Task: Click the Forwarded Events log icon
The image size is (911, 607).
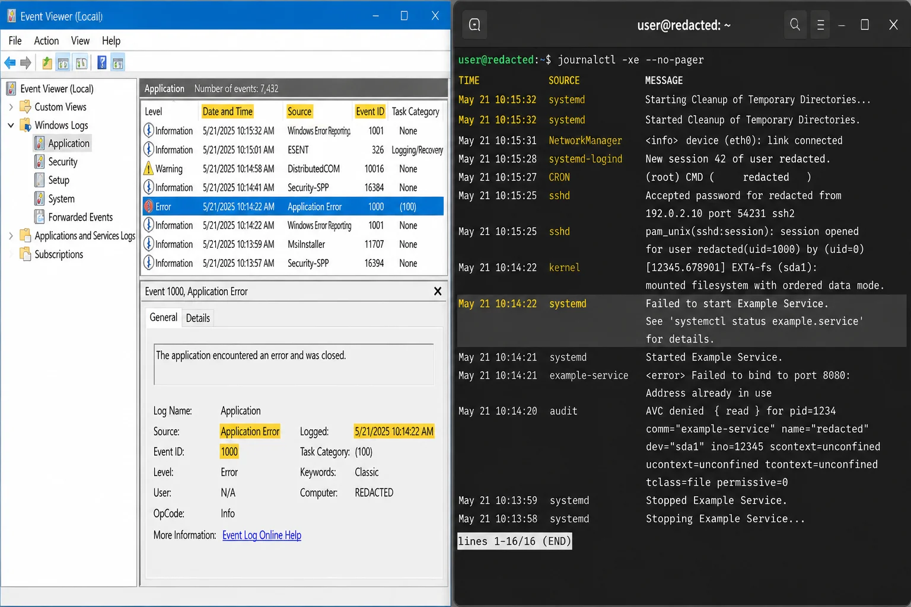Action: click(40, 217)
